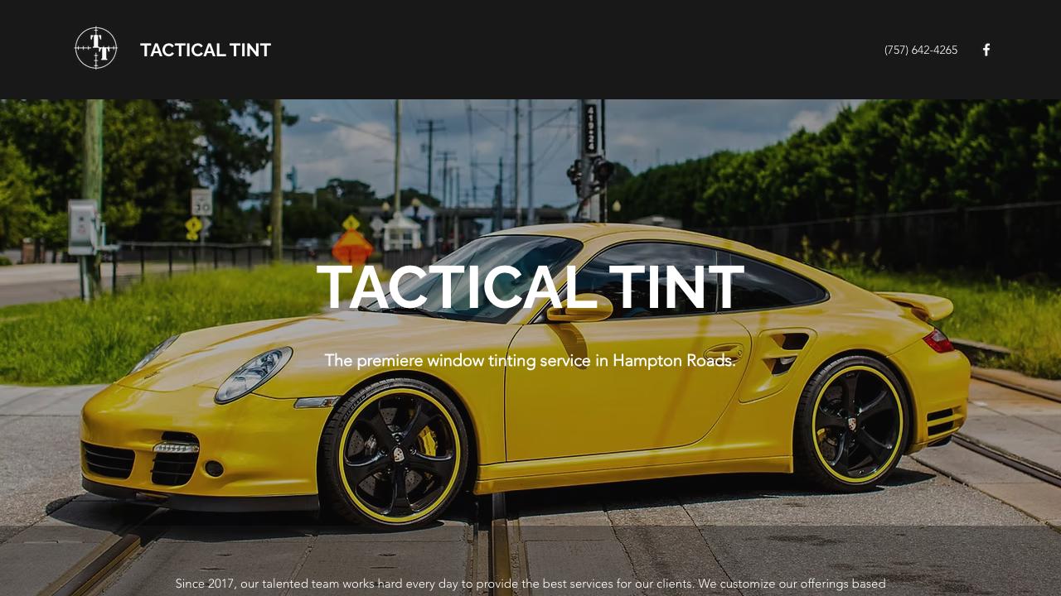The width and height of the screenshot is (1061, 596).
Task: Click the orange diamond construction sign
Action: [x=352, y=247]
